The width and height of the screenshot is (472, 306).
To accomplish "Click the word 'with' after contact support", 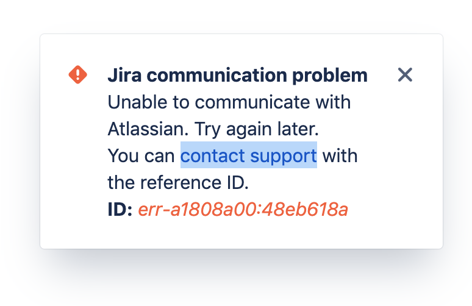I will point(340,155).
